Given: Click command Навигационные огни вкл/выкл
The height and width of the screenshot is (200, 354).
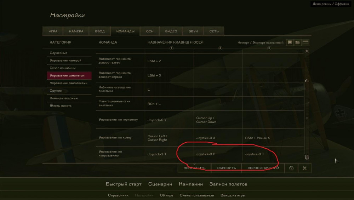Looking at the screenshot, I should (x=114, y=103).
